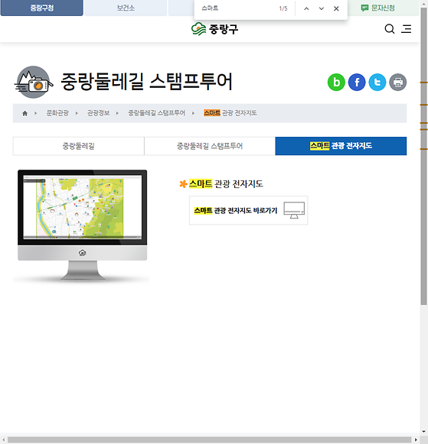Share via green Band icon
The width and height of the screenshot is (428, 444).
pos(336,83)
